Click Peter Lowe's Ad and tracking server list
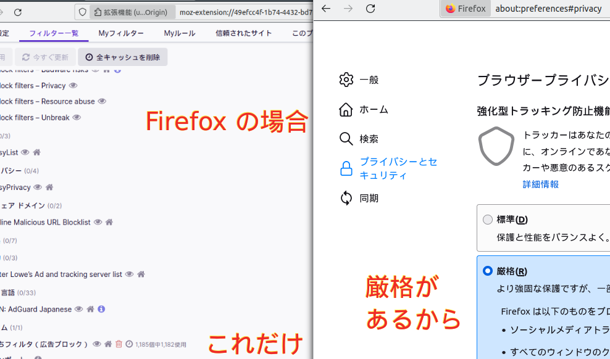 click(61, 274)
